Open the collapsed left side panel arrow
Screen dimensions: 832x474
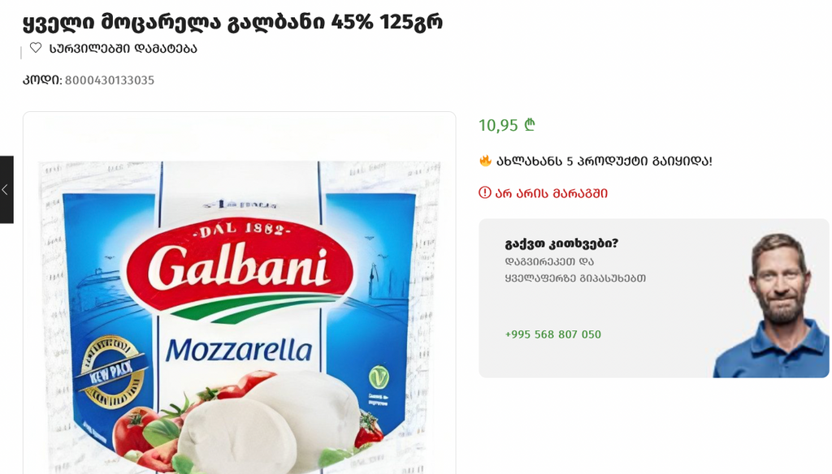coord(6,190)
